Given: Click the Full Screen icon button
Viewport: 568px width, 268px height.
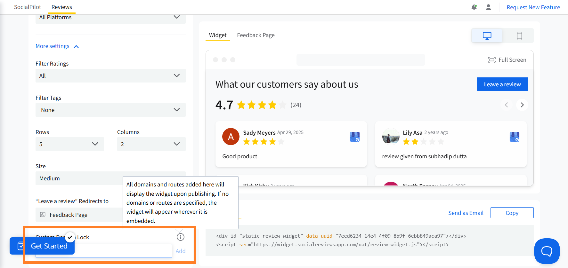Looking at the screenshot, I should pos(507,60).
